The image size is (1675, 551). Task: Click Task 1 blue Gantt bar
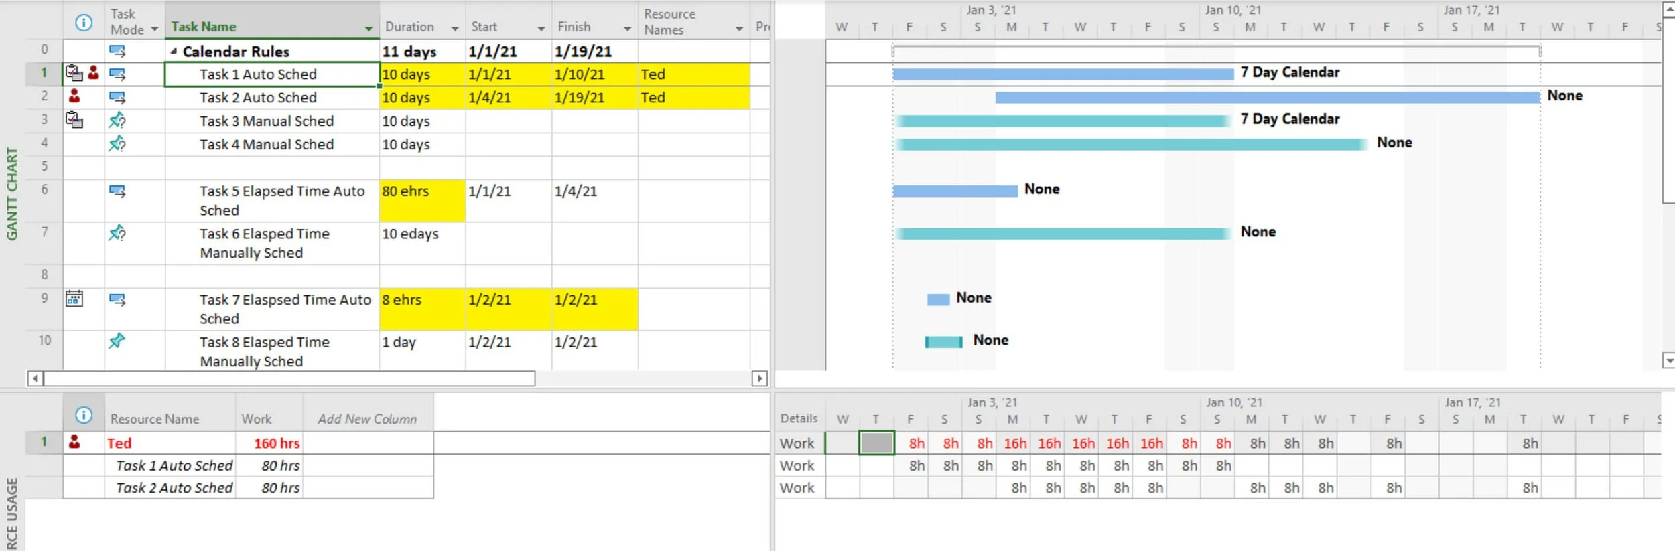(x=1063, y=74)
